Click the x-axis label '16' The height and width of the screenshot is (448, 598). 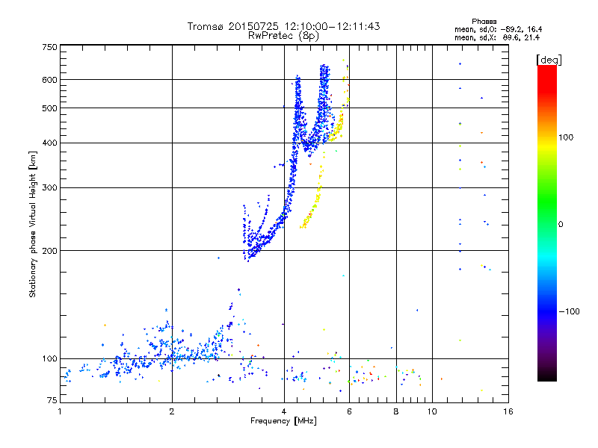point(508,411)
